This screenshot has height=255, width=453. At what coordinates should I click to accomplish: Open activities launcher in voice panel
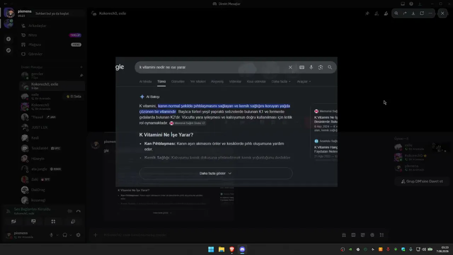tap(53, 221)
